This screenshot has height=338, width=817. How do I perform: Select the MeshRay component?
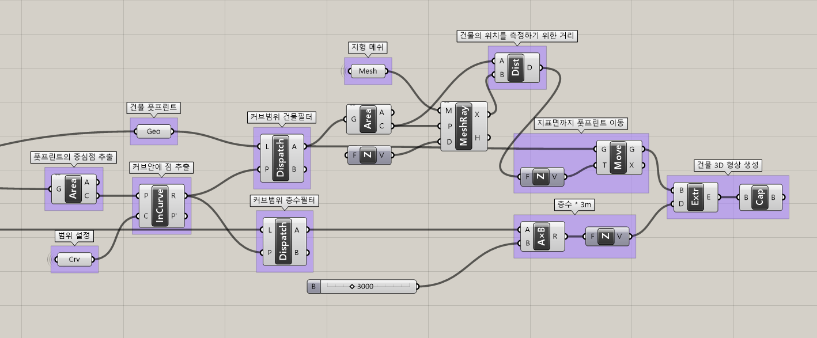click(x=462, y=127)
